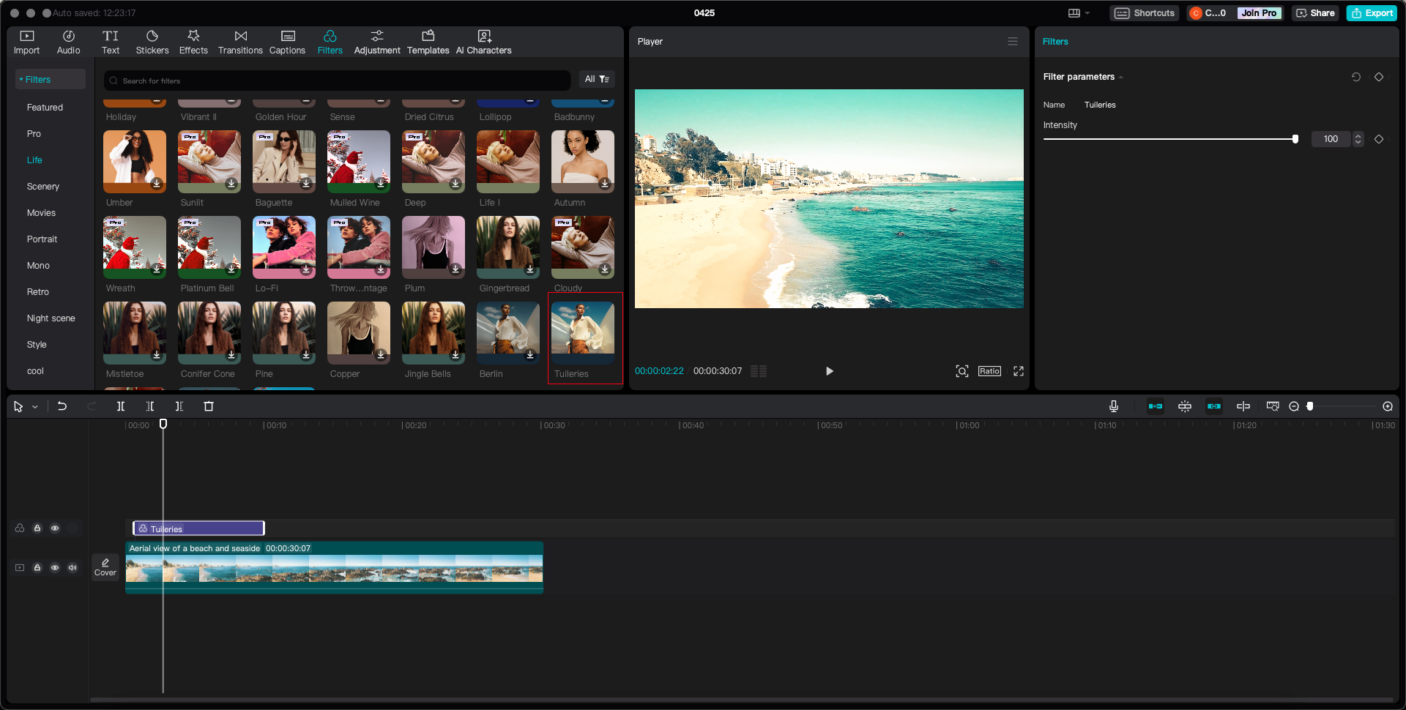Open the All filter sort dropdown
Image resolution: width=1406 pixels, height=710 pixels.
tap(596, 79)
